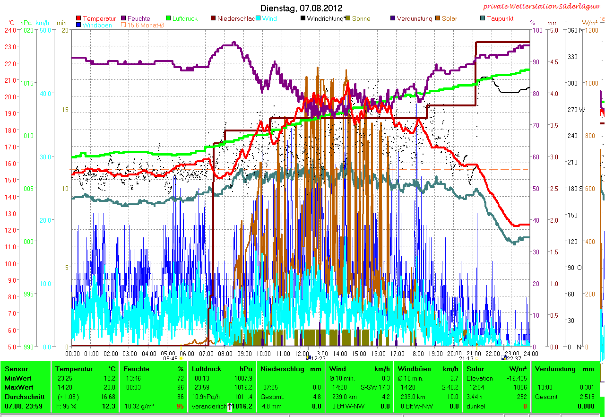Click the teal Taupunkt legend swatch
605x417 pixels.
(483, 19)
